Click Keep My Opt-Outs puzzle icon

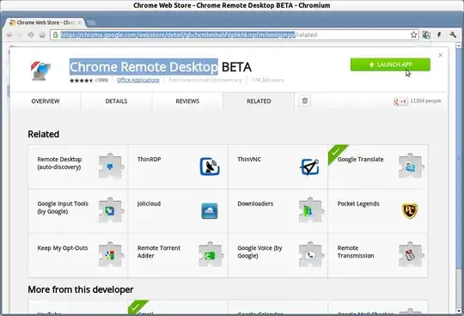pyautogui.click(x=110, y=255)
